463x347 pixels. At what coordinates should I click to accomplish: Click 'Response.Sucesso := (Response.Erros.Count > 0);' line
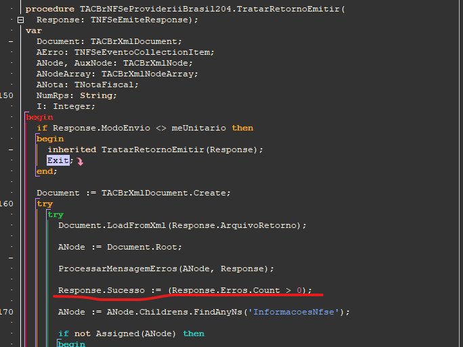[x=185, y=291]
